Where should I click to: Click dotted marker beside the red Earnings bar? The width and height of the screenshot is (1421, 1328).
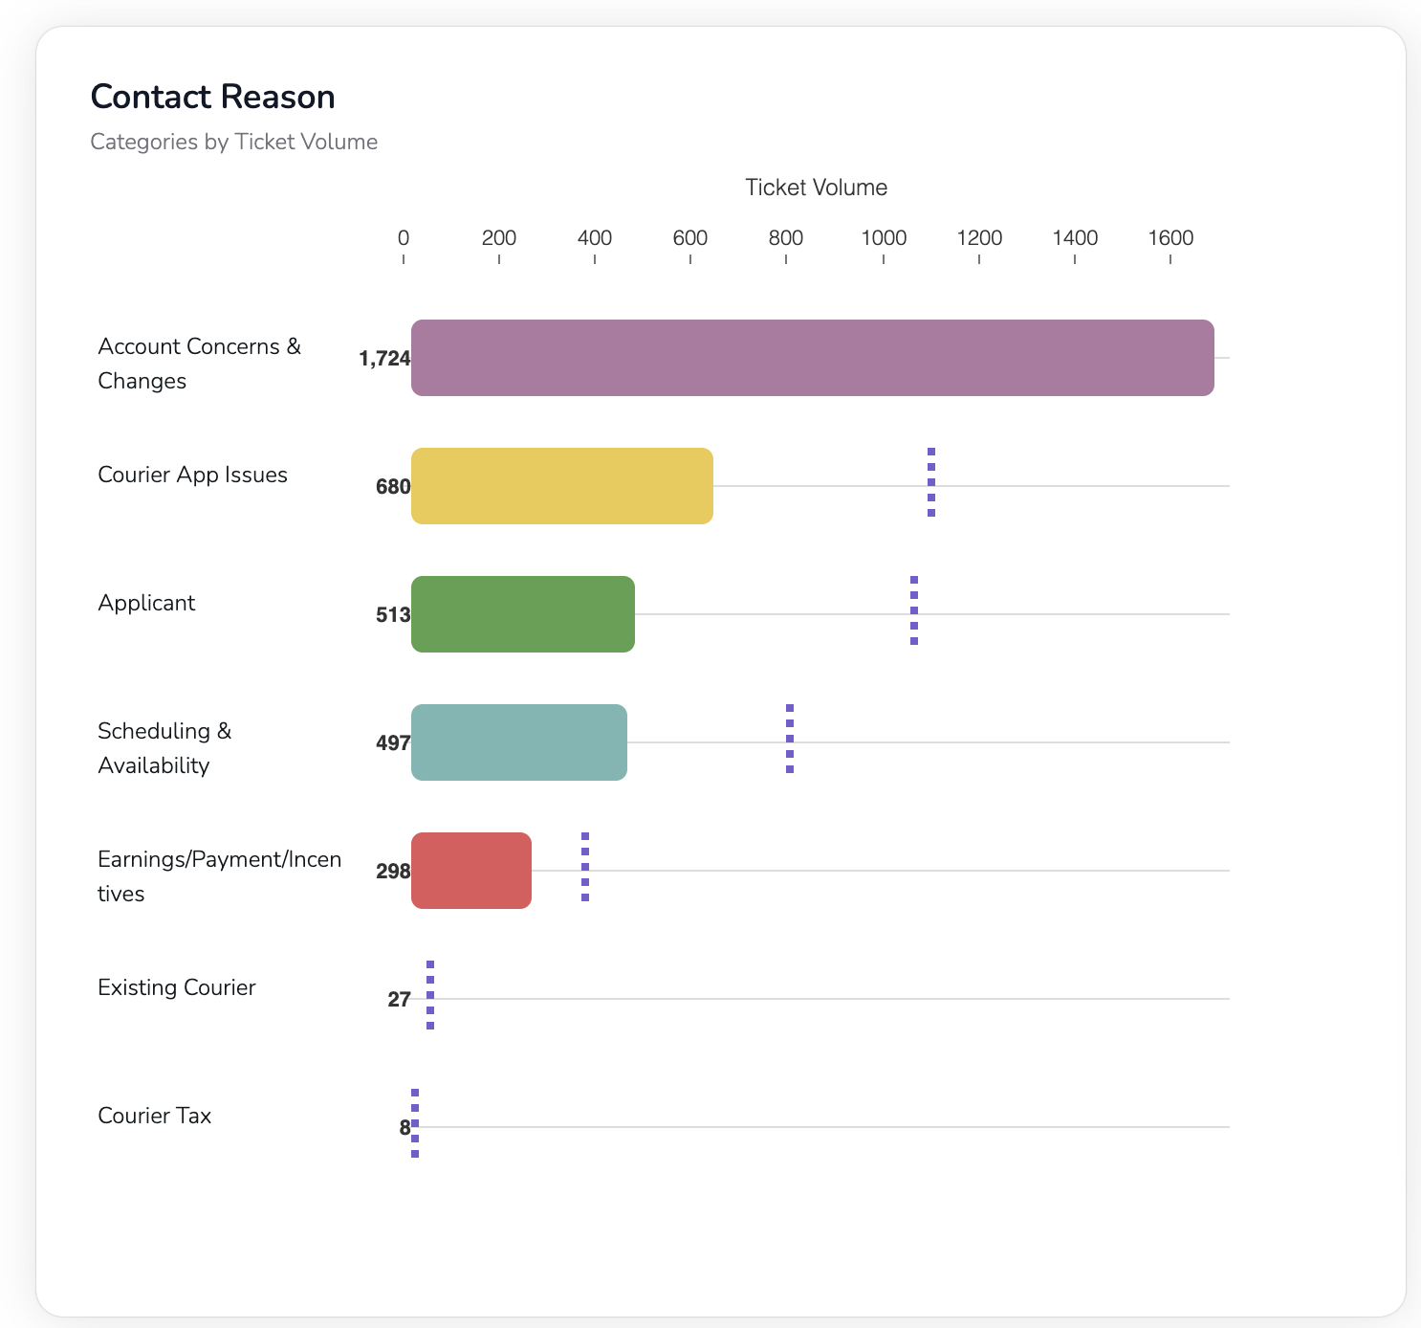[585, 867]
